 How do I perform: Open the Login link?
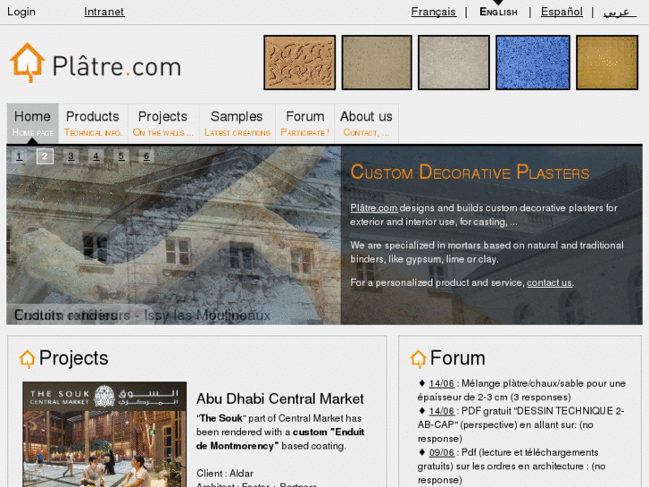[21, 12]
